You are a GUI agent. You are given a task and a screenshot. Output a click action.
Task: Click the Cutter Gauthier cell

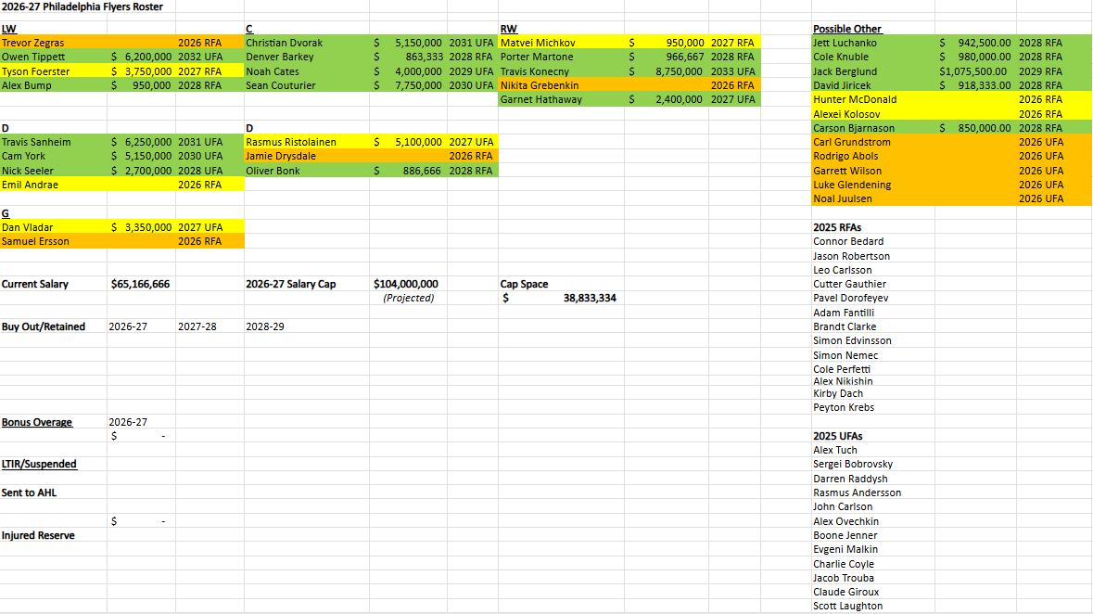(x=873, y=284)
